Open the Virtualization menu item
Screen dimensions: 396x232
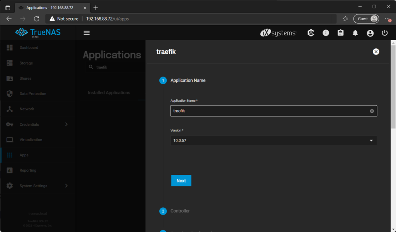tap(31, 140)
